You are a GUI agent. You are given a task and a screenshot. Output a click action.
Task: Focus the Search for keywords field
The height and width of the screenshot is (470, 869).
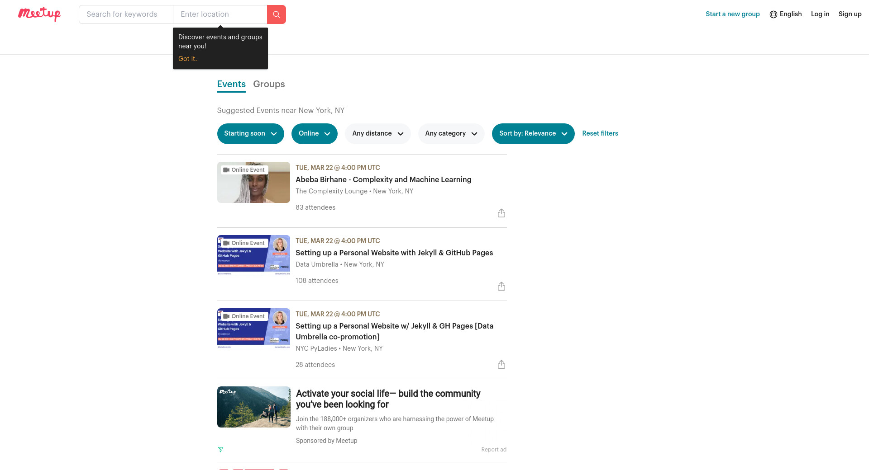coord(126,14)
